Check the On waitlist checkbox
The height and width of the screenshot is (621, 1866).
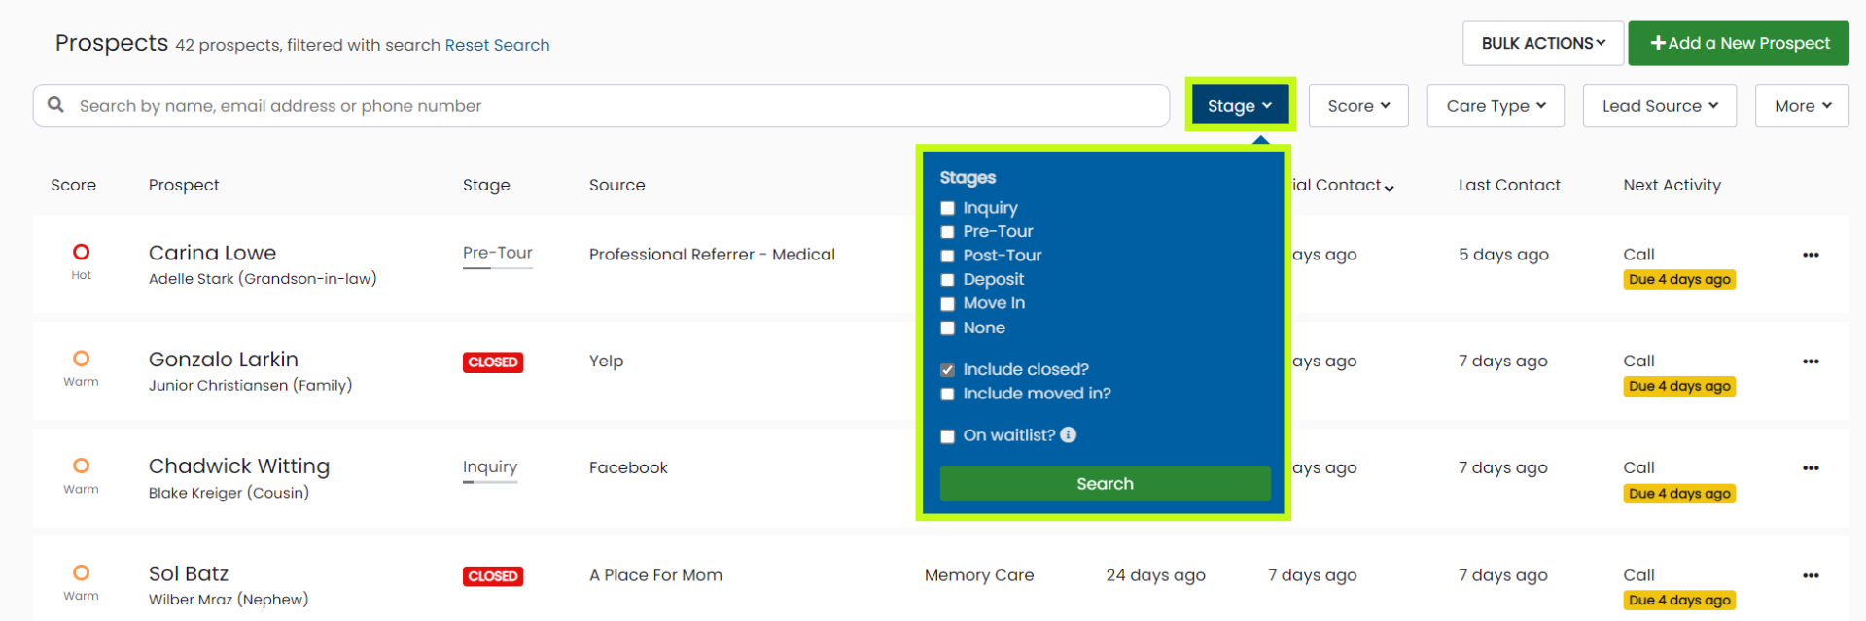(947, 436)
